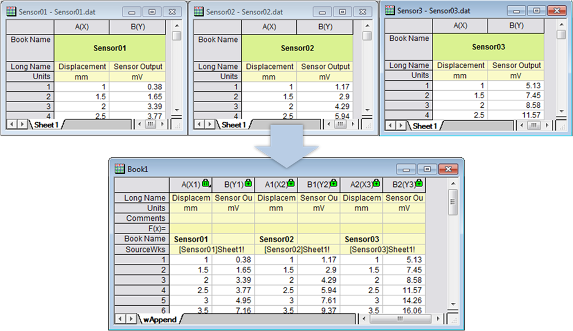This screenshot has height=331, width=573.
Task: Click the horizontal scrollbar thumb in Book1
Action: (x=400, y=319)
